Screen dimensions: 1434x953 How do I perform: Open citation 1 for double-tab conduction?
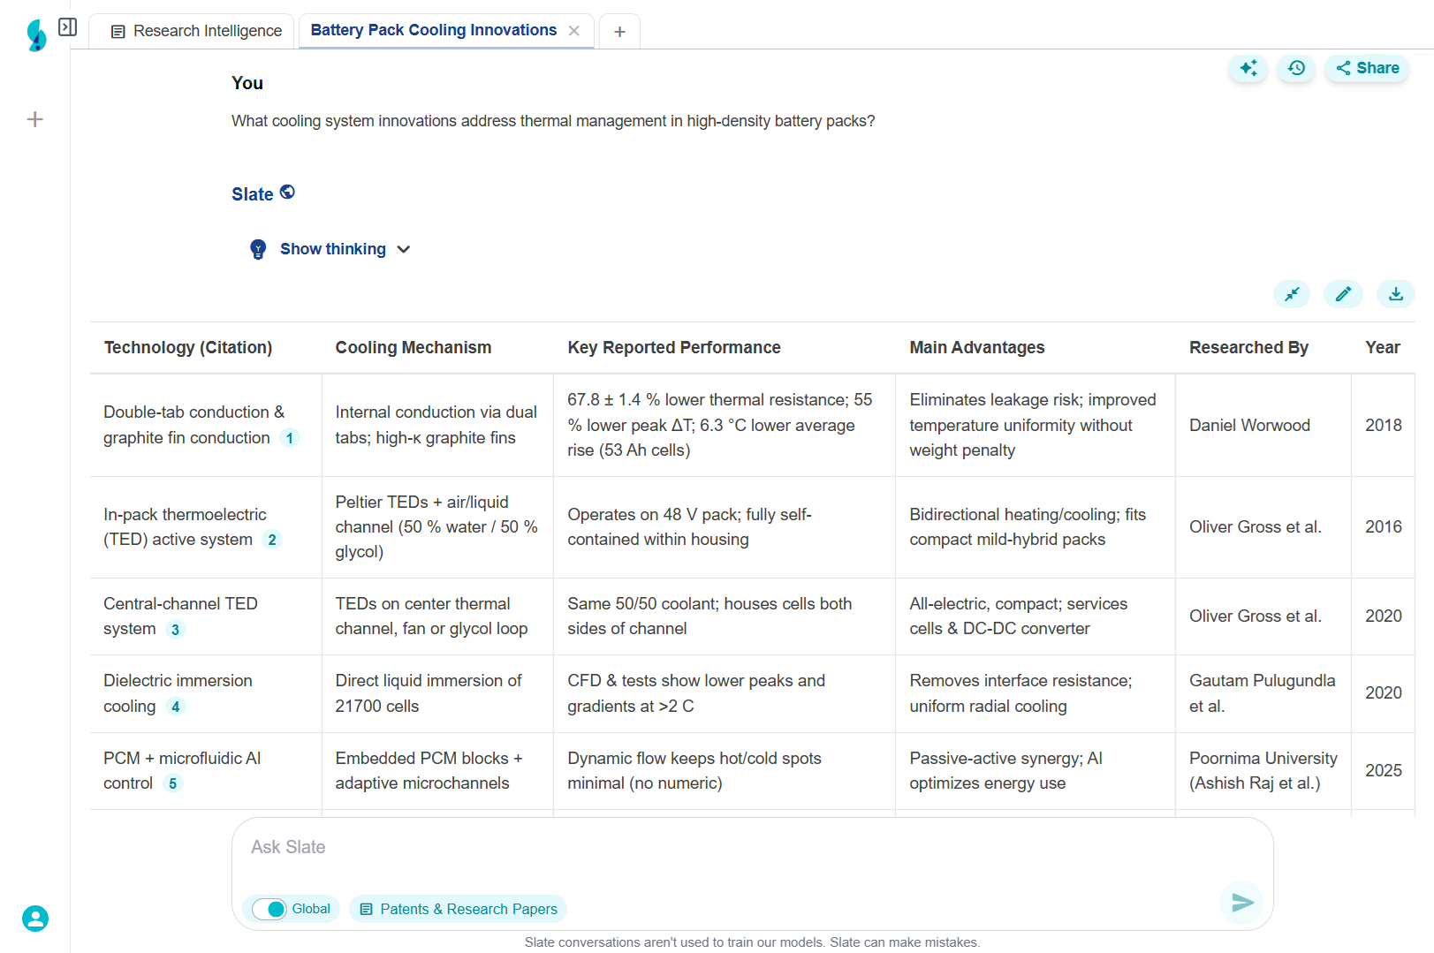[x=289, y=438]
